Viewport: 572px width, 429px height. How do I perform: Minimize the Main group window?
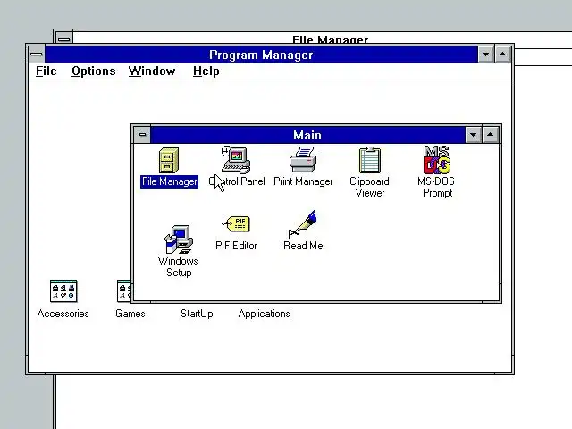474,135
